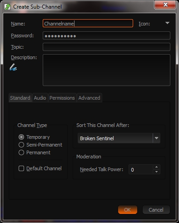Click the Create Sub-Channel title bar icon
The width and height of the screenshot is (179, 223).
point(7,7)
